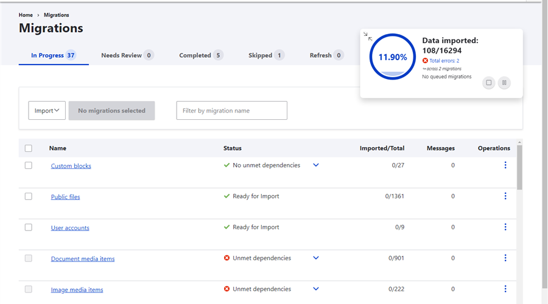Switch to the Needs Review tab
The image size is (548, 304).
click(128, 55)
